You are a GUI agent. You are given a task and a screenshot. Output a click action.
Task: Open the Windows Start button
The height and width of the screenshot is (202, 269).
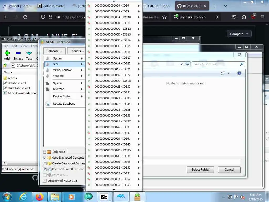coord(7,197)
